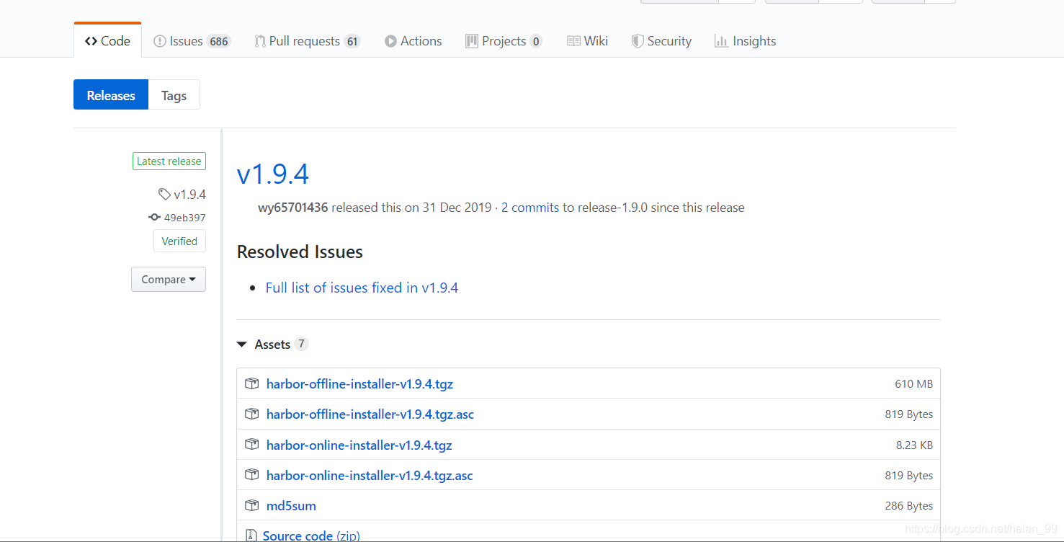Click the 286 Bytes file size
This screenshot has height=542, width=1064.
[x=909, y=506]
